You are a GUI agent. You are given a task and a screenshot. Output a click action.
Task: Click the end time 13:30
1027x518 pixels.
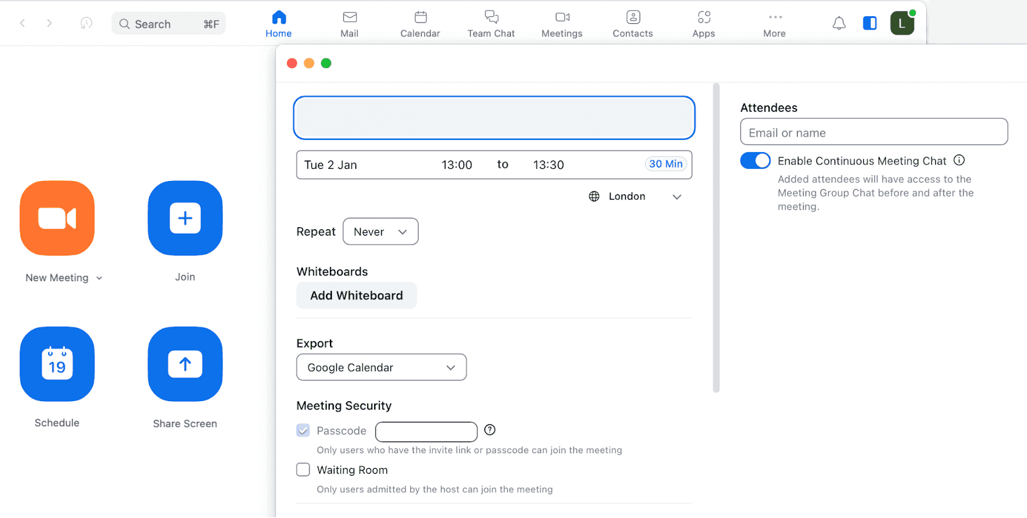pyautogui.click(x=549, y=165)
